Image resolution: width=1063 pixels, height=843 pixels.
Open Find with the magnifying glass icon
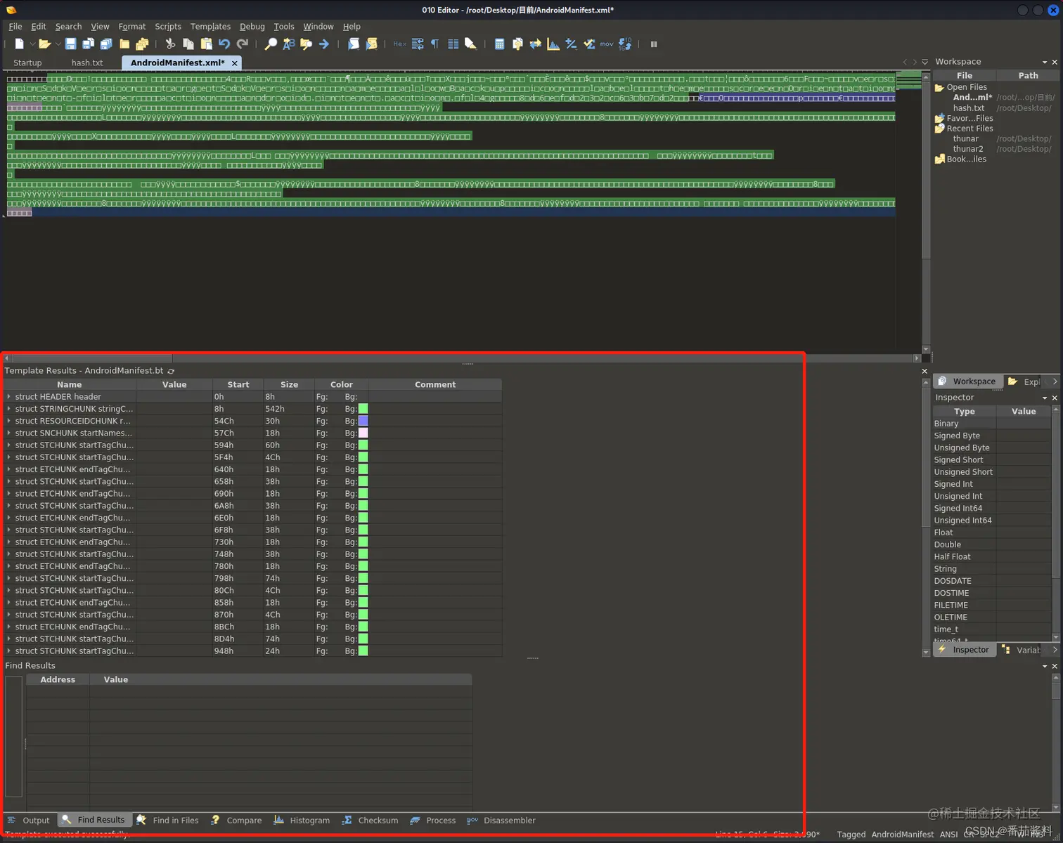tap(270, 44)
